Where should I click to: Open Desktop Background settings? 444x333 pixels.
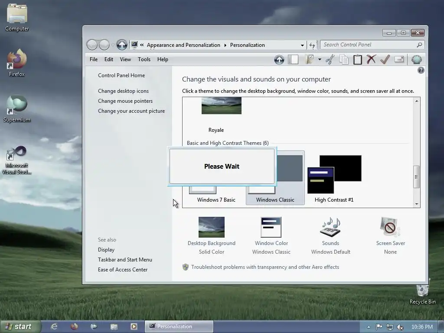coord(211,235)
